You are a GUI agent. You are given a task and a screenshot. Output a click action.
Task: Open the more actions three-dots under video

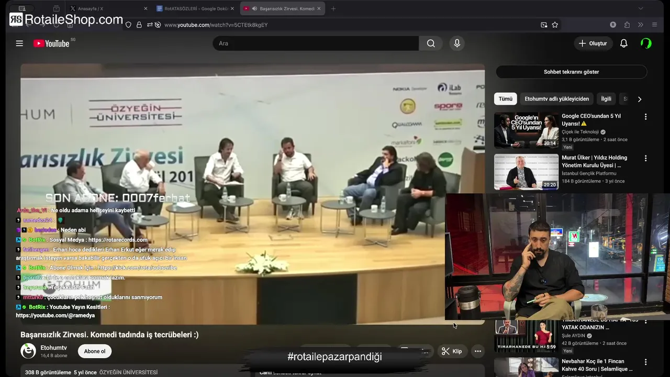pos(477,351)
